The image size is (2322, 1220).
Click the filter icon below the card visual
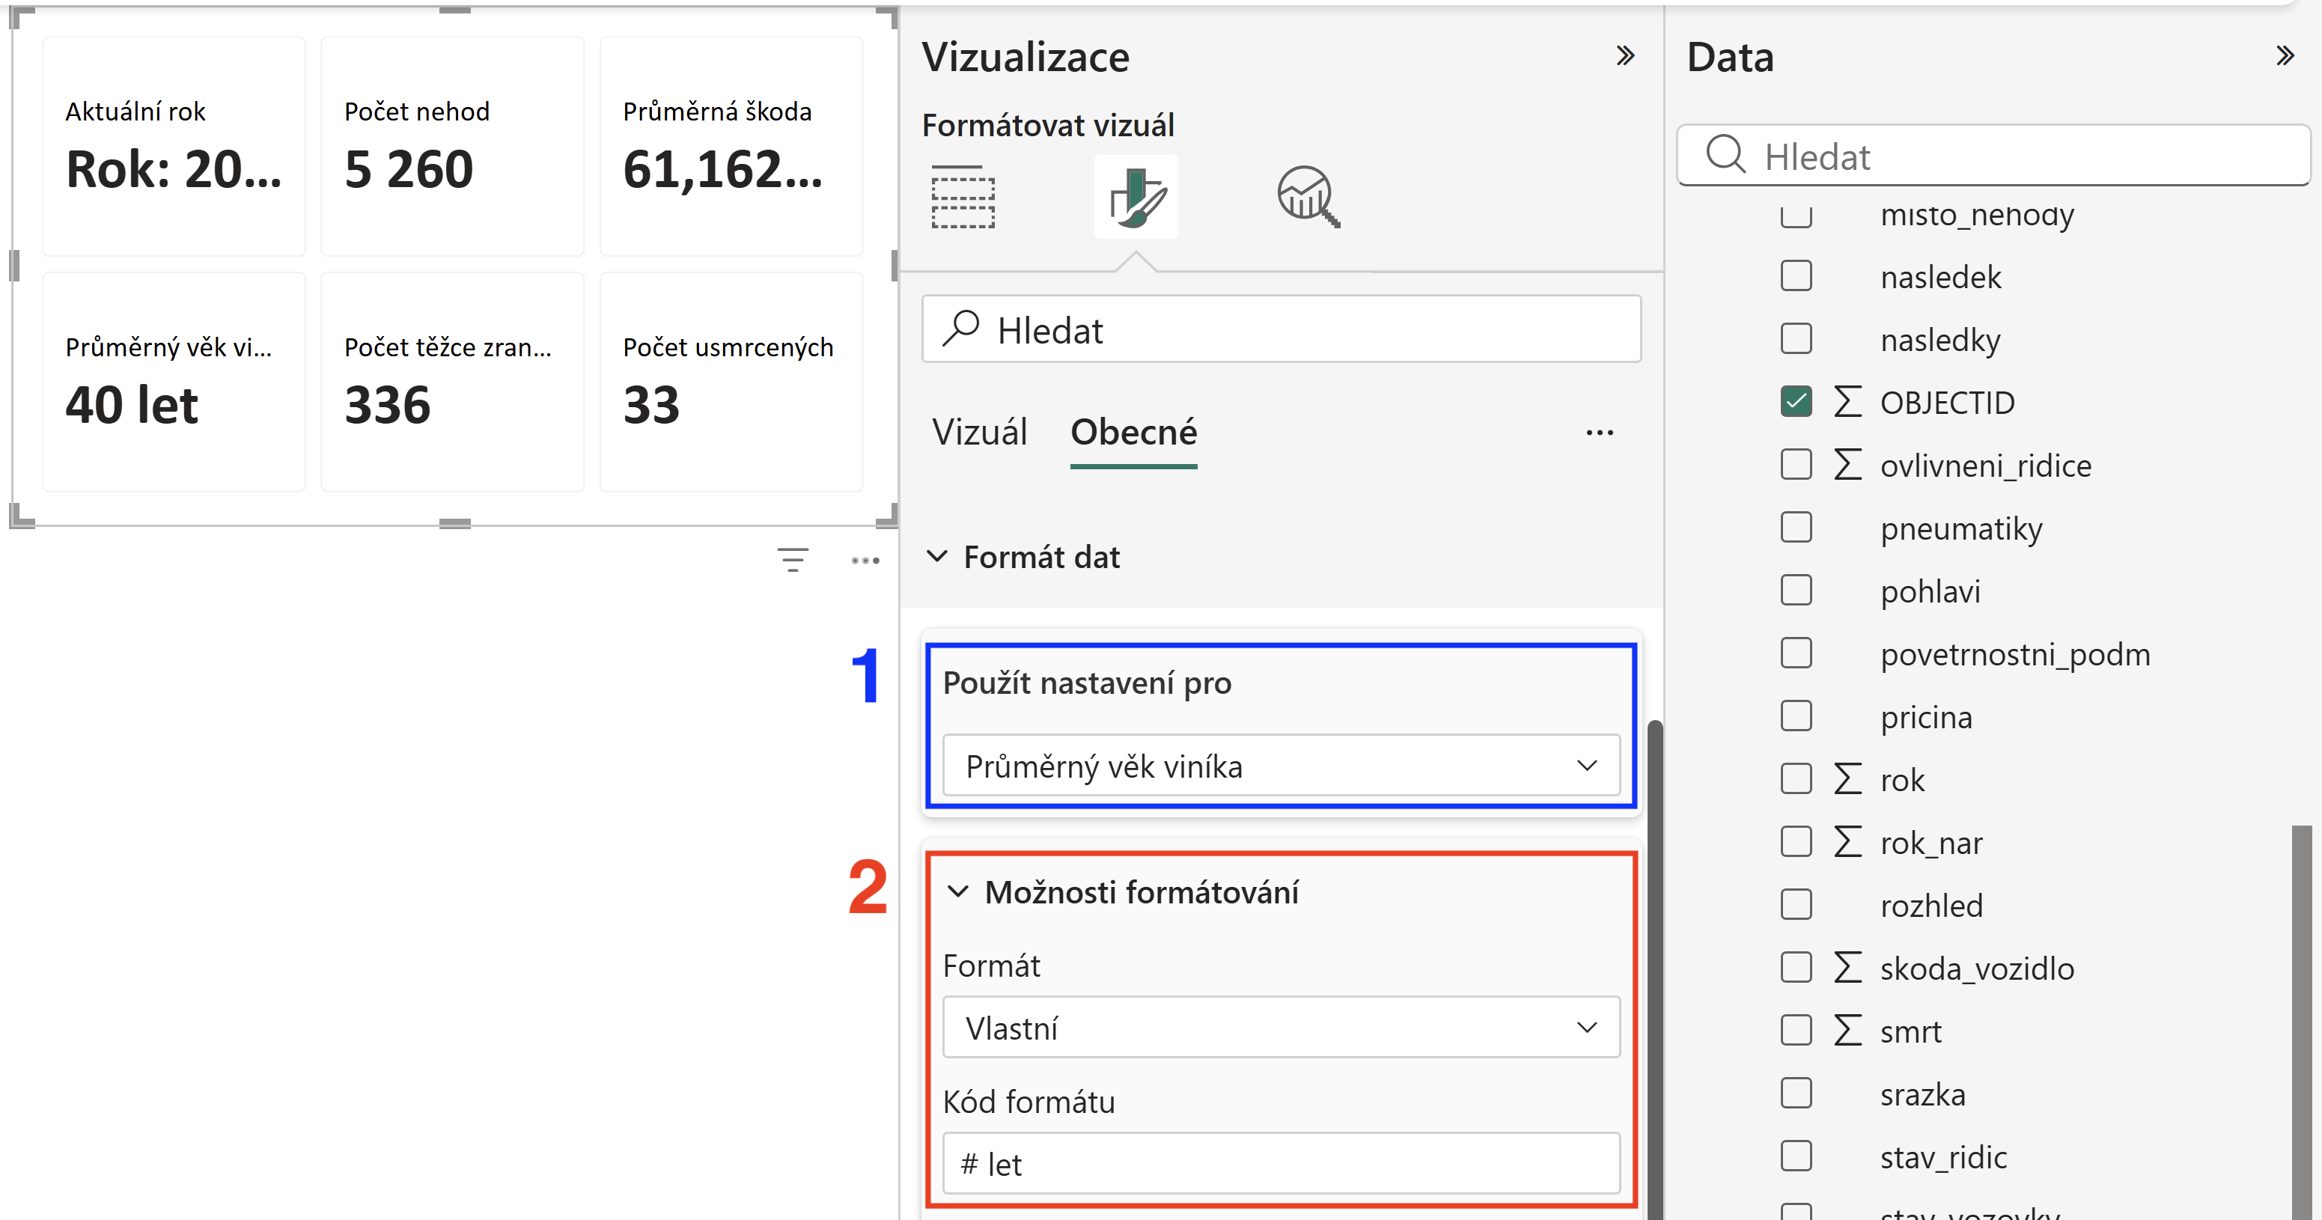[x=792, y=560]
